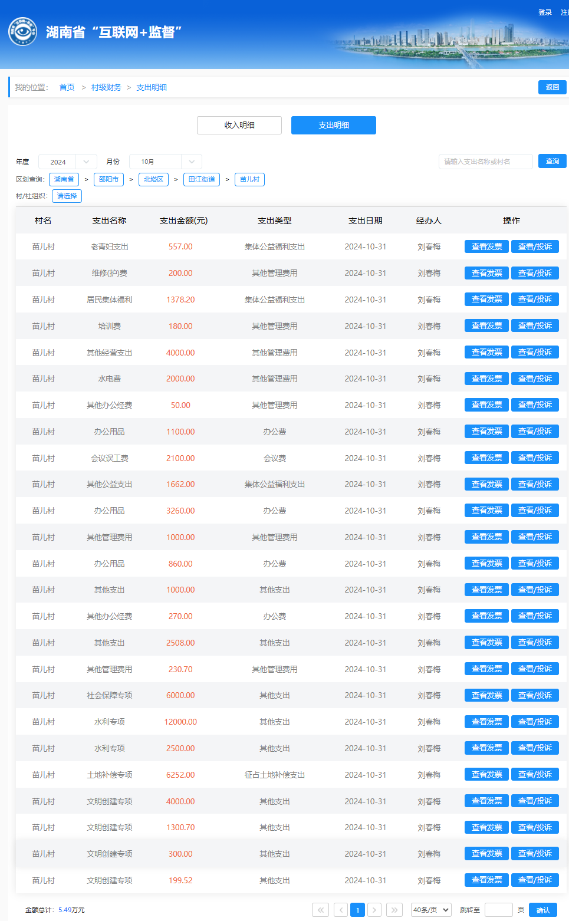Click the 湖南省“互联网+监督” site title
The height and width of the screenshot is (921, 569).
114,32
